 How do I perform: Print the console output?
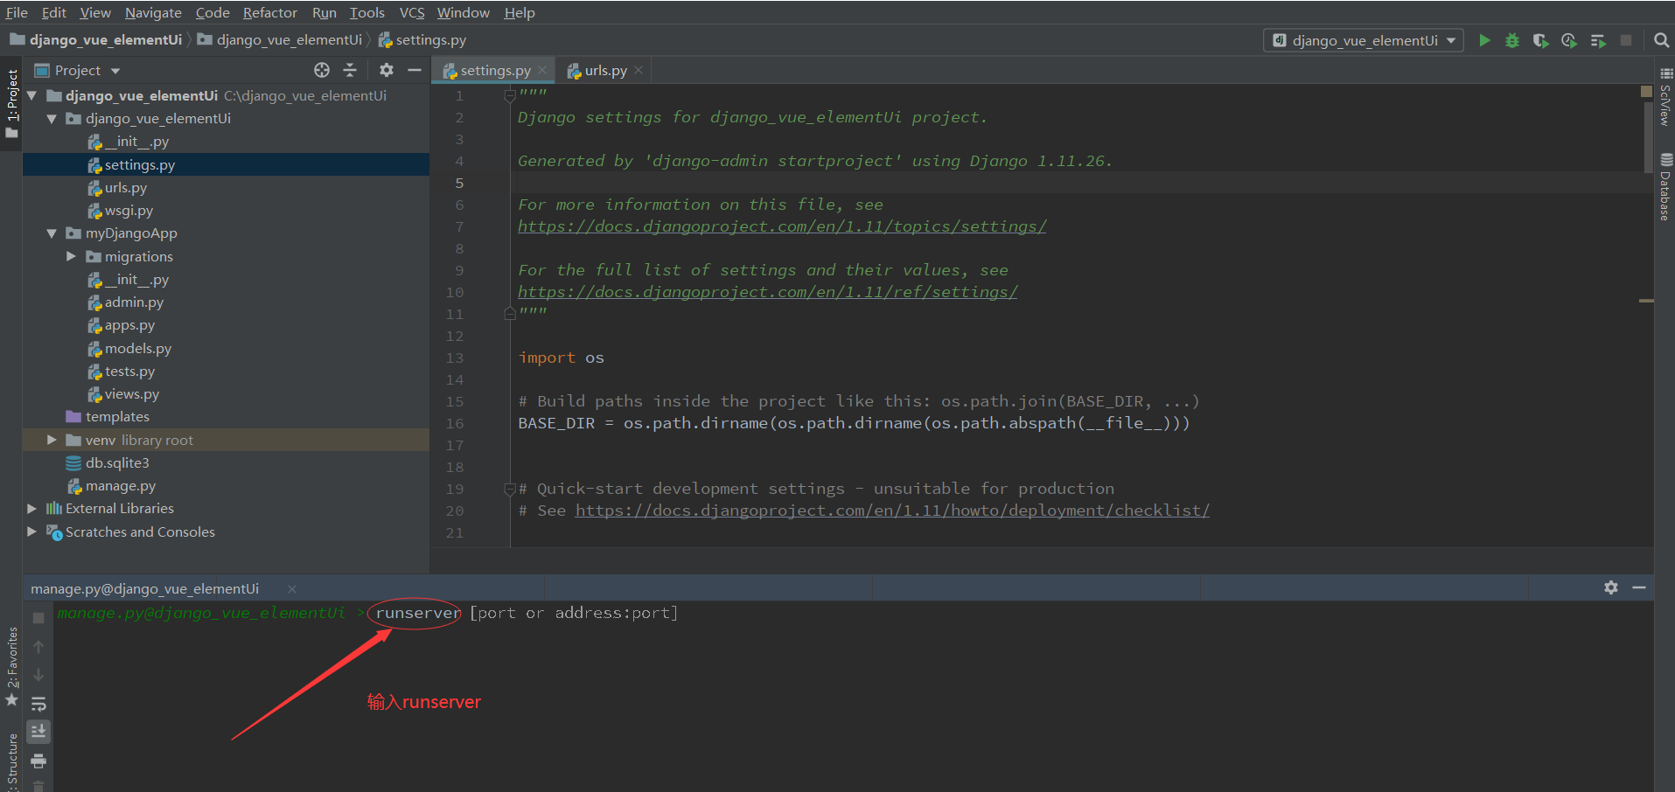click(x=38, y=761)
